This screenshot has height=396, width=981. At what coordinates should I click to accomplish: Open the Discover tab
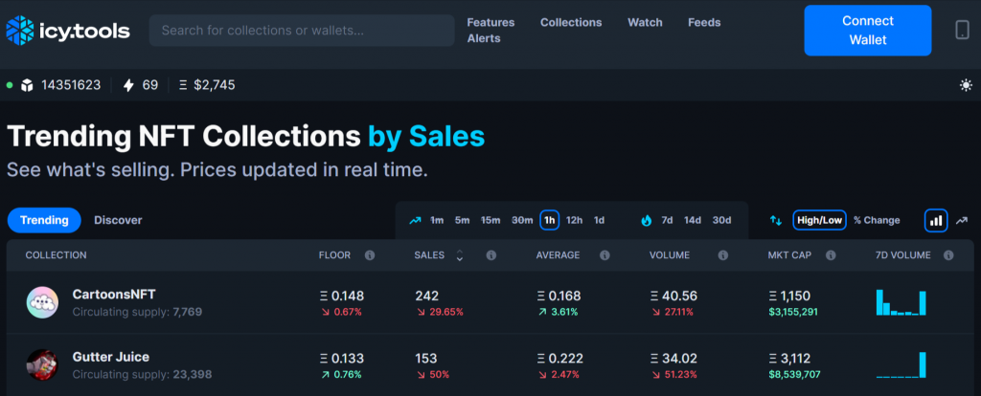118,221
